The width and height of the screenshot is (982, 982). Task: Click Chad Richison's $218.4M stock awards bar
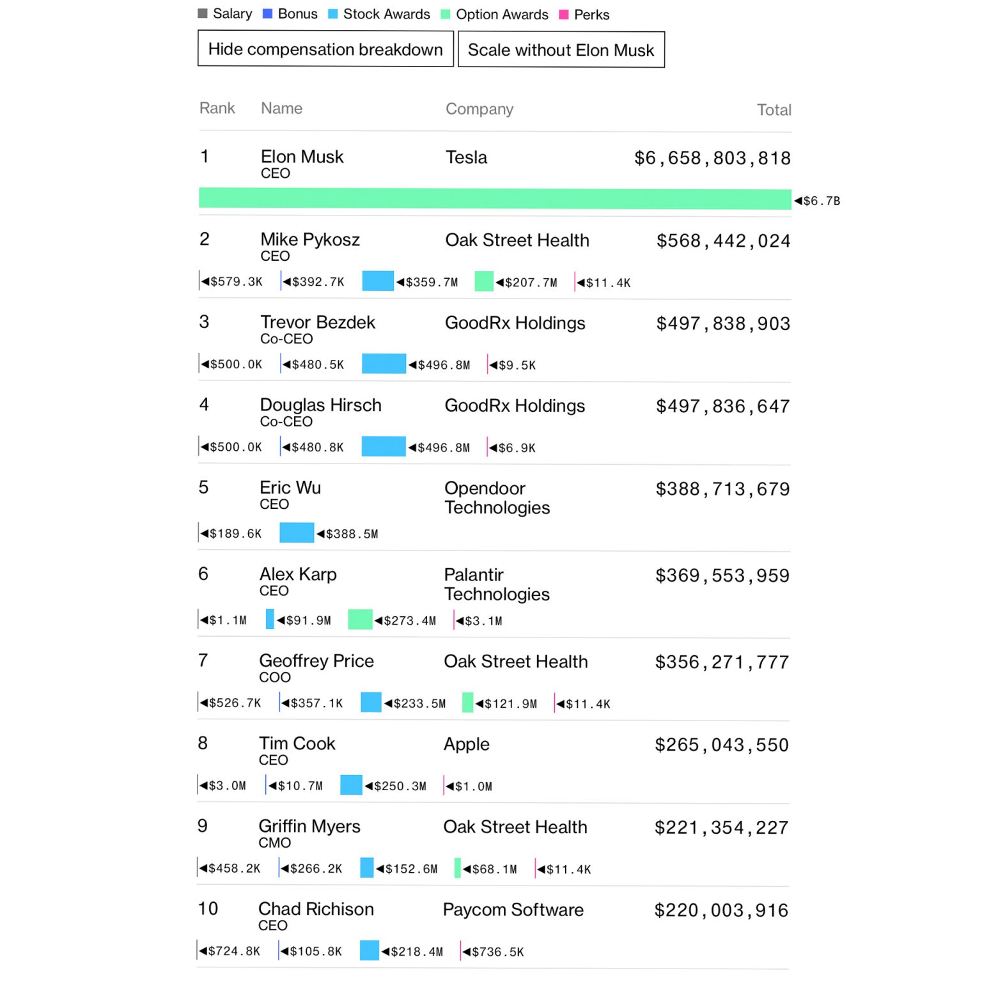click(x=370, y=951)
